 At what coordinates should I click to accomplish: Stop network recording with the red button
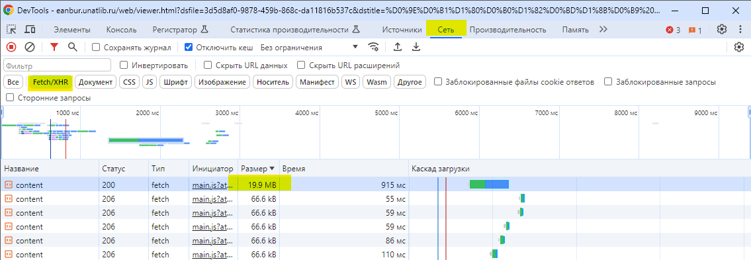[11, 47]
